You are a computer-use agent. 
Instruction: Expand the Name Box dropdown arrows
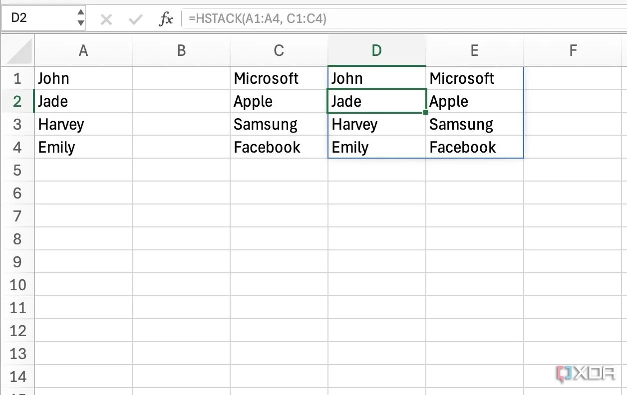[81, 18]
